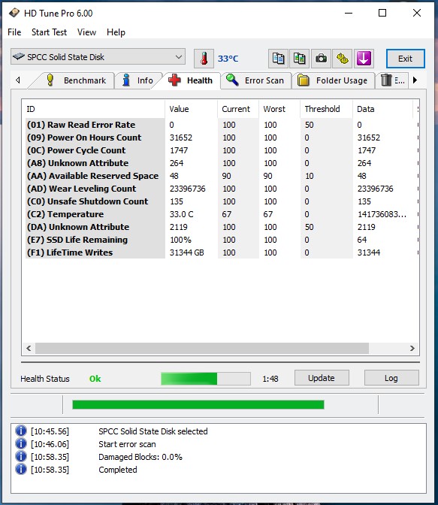The height and width of the screenshot is (505, 438).
Task: Click the red cross Health tab icon
Action: pos(174,80)
